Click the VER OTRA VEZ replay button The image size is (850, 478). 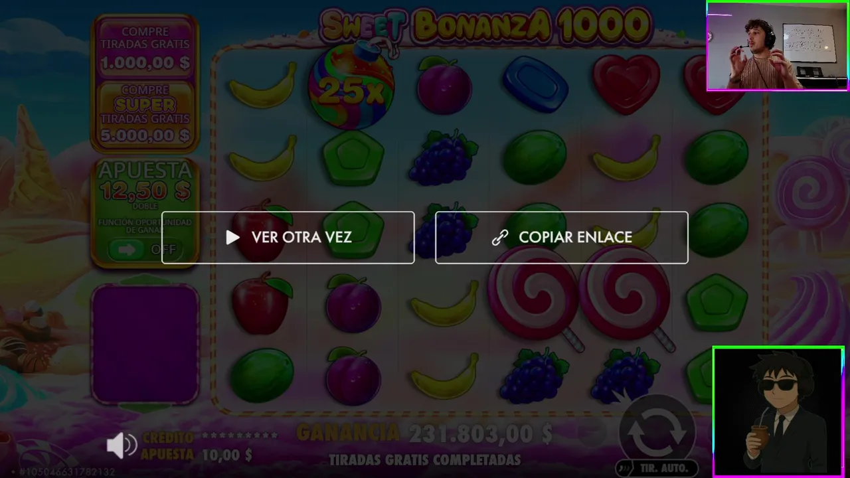tap(288, 238)
